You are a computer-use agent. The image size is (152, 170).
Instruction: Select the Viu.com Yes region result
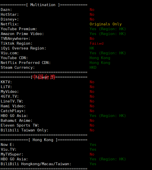(108, 53)
